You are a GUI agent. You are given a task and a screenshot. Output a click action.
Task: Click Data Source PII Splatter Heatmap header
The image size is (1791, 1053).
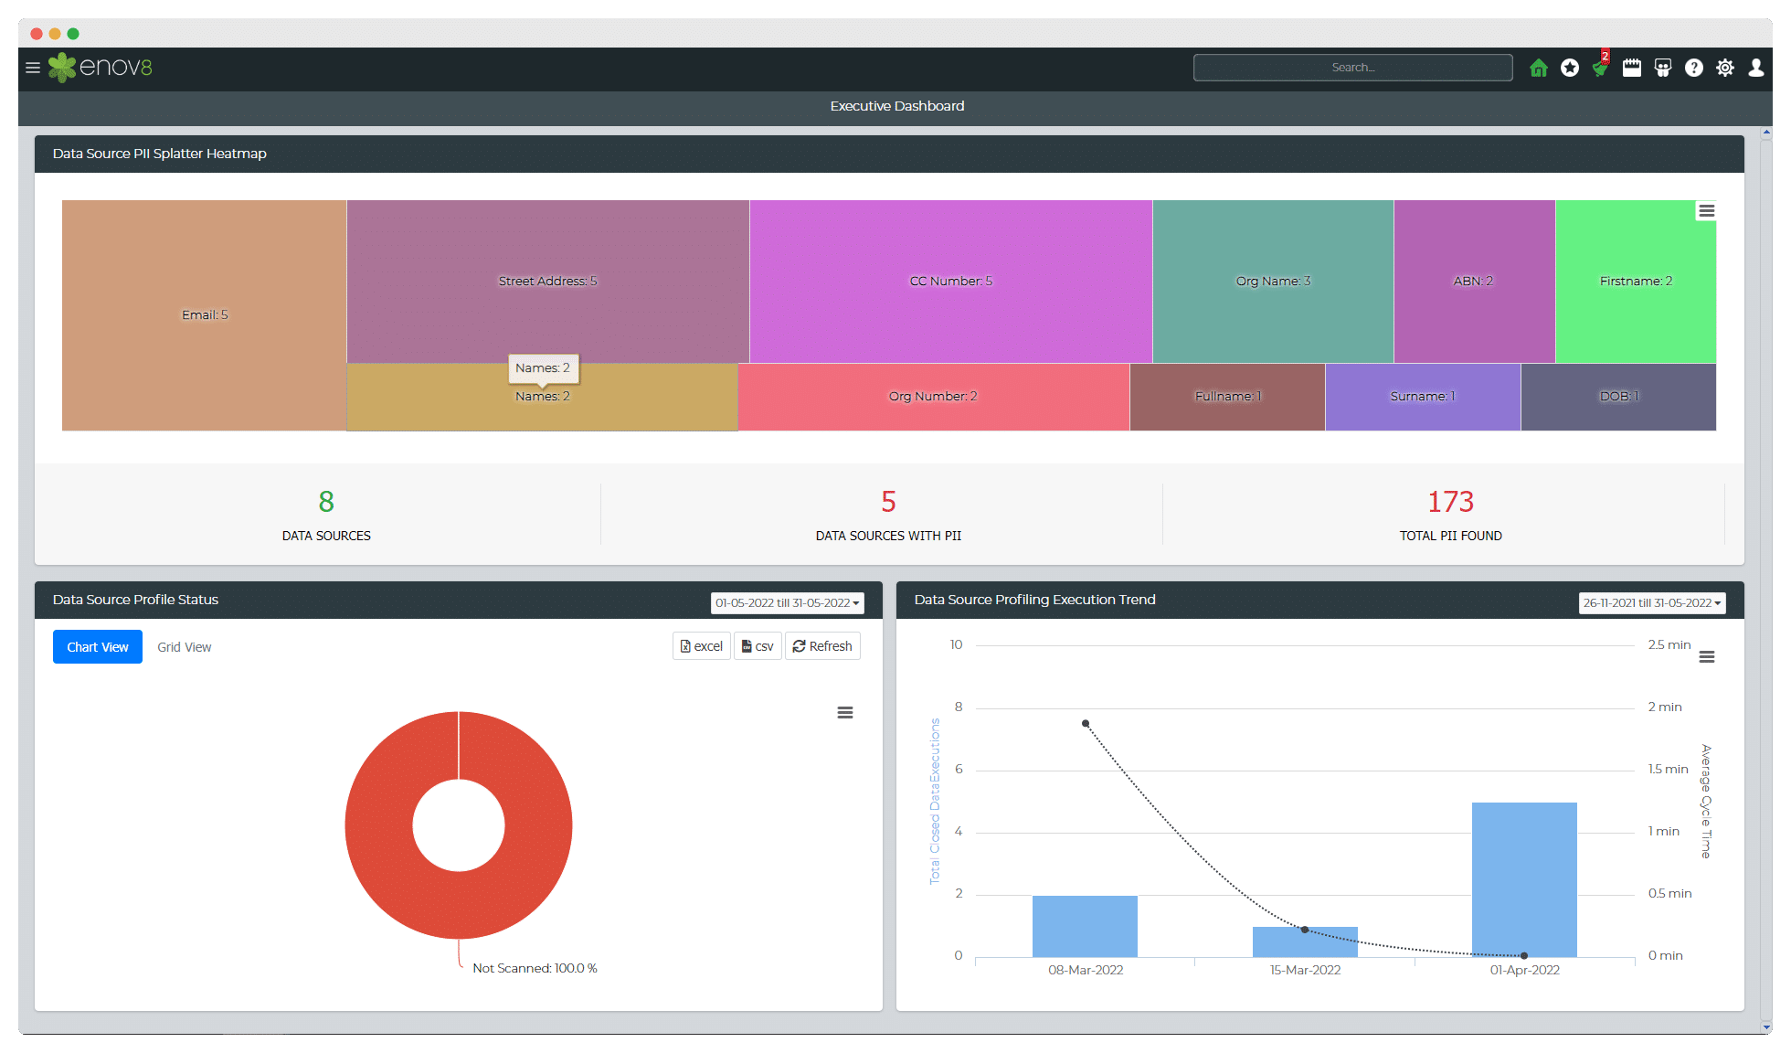(x=160, y=154)
